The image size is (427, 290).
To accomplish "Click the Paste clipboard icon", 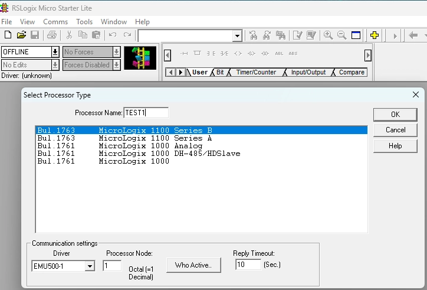I will [96, 35].
